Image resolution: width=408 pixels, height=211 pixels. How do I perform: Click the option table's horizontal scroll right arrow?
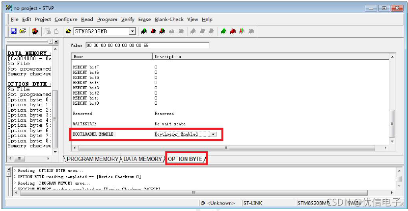point(385,148)
